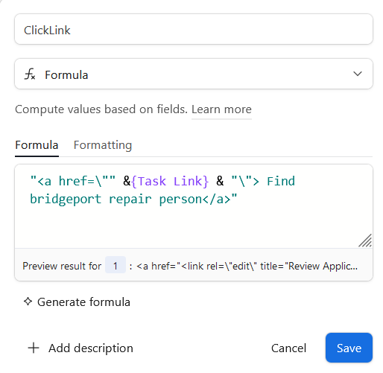This screenshot has height=373, width=383.
Task: Grab the formula editor resize handle
Action: click(365, 240)
